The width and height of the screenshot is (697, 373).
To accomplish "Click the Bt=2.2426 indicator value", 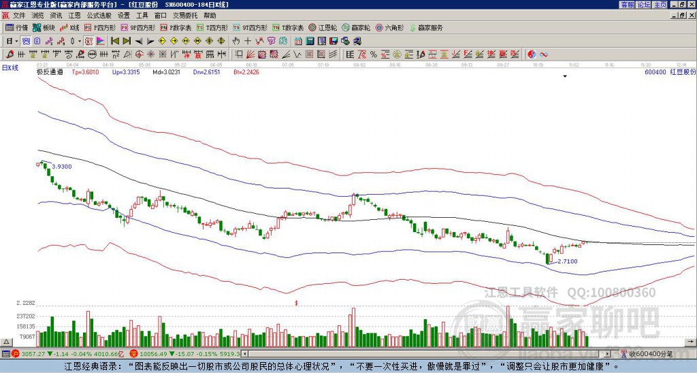I will pos(246,72).
